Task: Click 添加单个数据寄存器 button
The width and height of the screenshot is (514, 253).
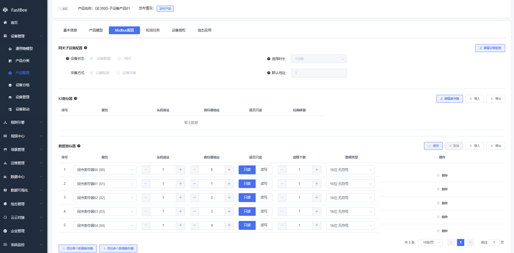Action: (x=78, y=248)
